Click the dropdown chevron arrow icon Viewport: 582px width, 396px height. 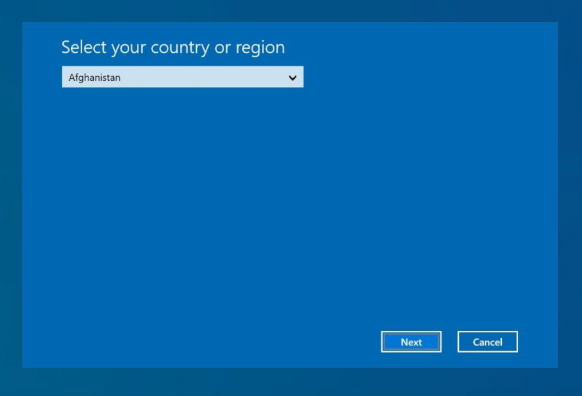coord(292,78)
